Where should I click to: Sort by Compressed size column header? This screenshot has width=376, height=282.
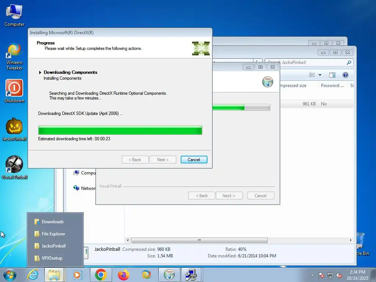293,86
